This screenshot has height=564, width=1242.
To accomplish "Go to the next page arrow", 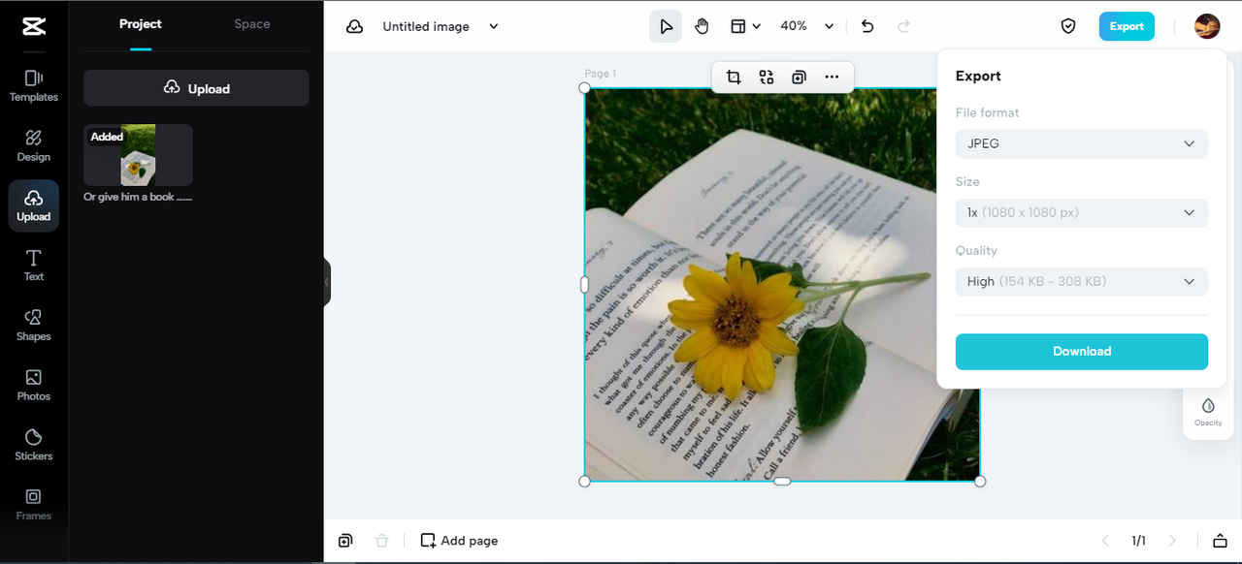I will pos(1172,541).
